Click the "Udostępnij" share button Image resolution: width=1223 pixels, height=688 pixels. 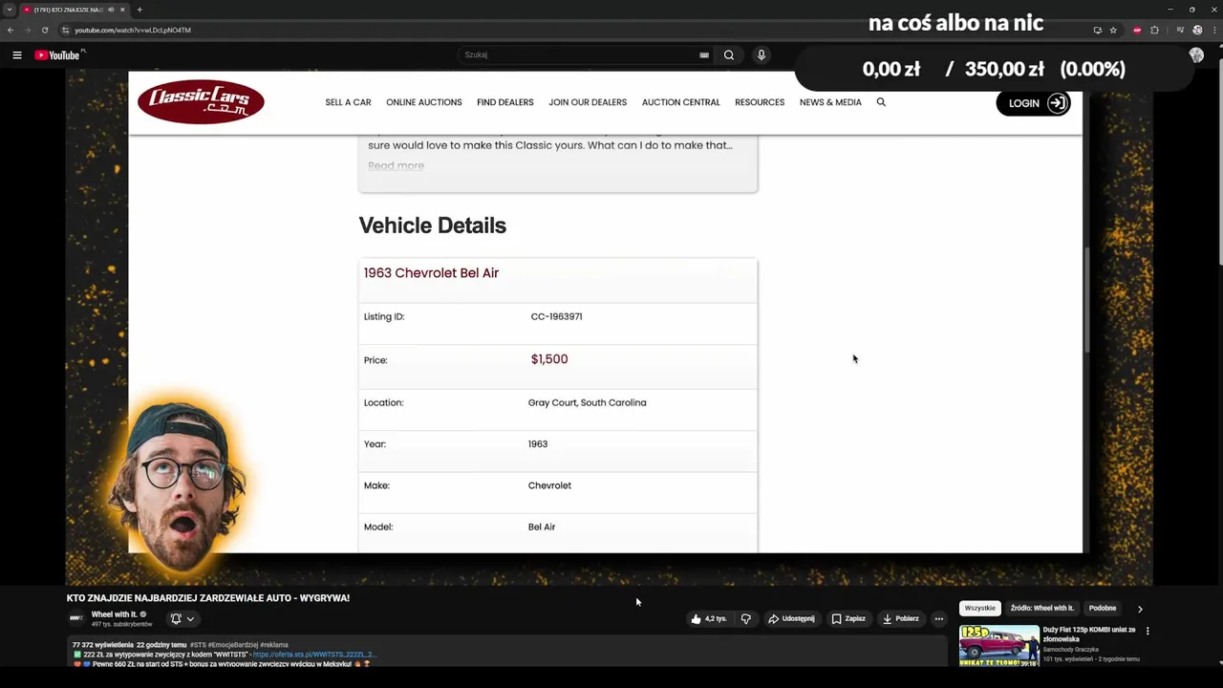click(791, 619)
